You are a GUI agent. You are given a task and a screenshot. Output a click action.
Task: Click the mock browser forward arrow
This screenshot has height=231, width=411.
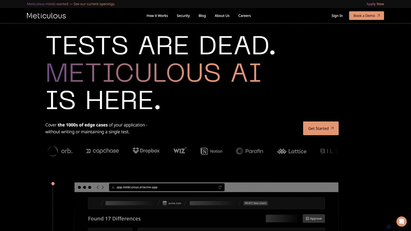[x=103, y=187]
